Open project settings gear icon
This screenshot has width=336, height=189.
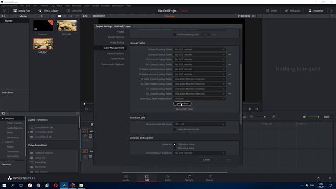(330, 178)
